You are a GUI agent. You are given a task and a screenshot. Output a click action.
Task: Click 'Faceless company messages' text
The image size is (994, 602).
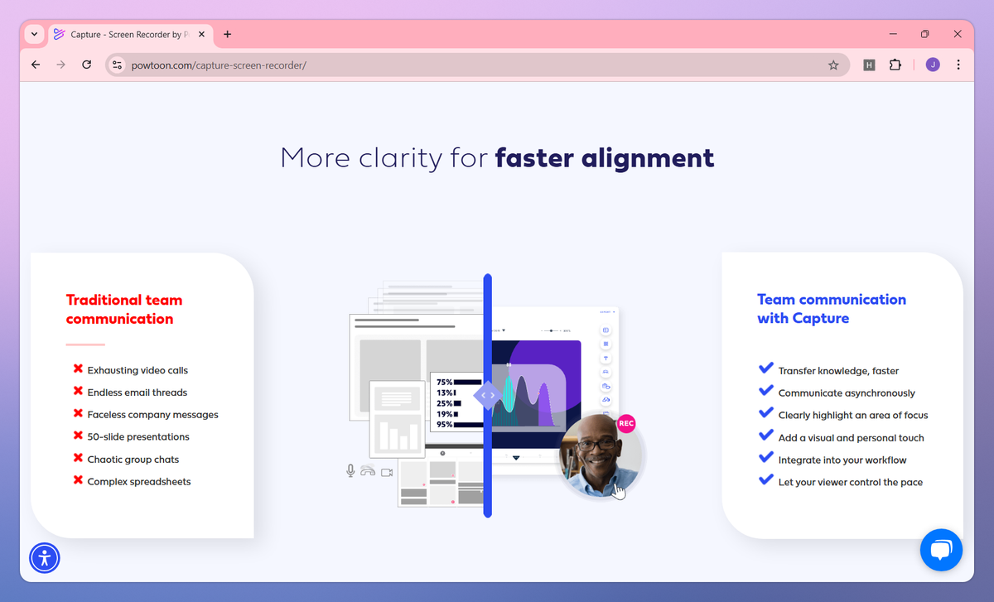[x=153, y=414]
